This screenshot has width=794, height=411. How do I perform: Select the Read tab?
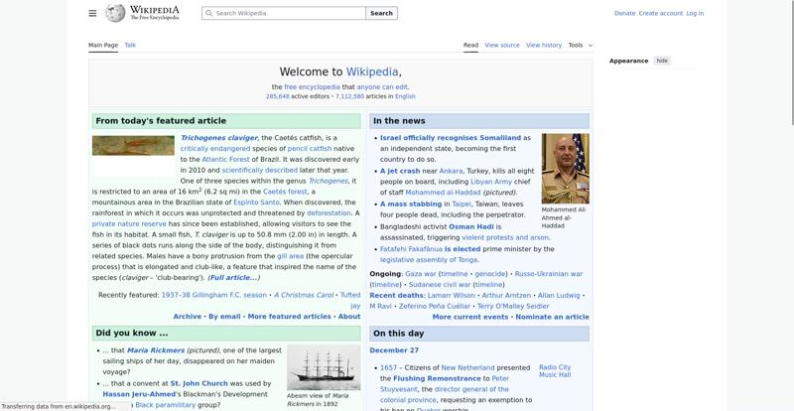click(470, 45)
